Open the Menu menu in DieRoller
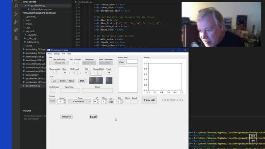This screenshot has height=149, width=265. pos(50,54)
